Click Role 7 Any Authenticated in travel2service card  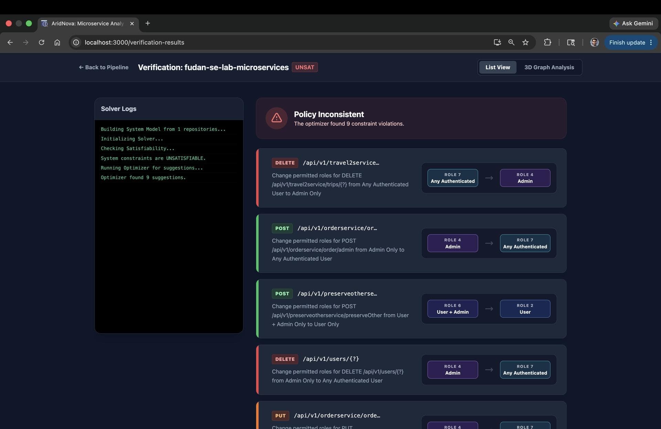453,178
